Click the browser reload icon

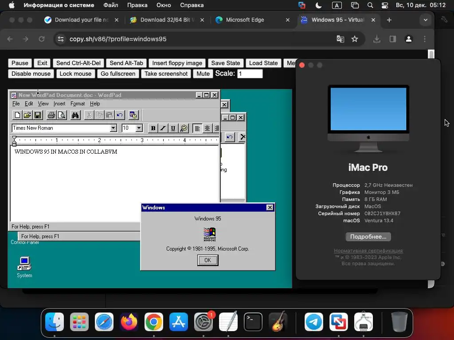tap(42, 39)
